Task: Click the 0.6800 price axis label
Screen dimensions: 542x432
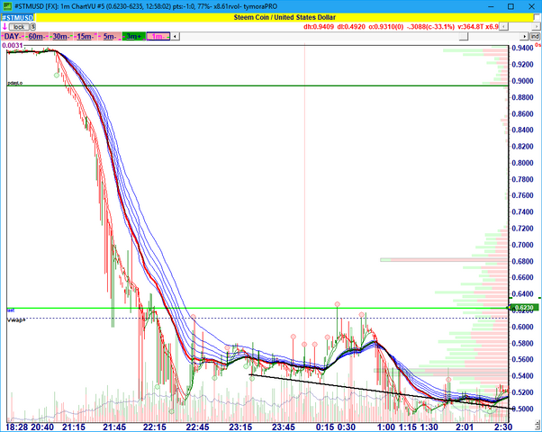Action: point(522,261)
